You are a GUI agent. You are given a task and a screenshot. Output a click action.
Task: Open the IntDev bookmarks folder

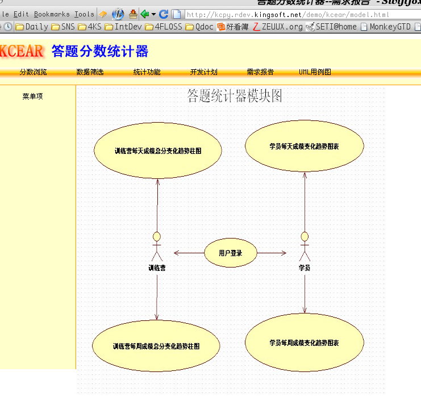tap(123, 26)
